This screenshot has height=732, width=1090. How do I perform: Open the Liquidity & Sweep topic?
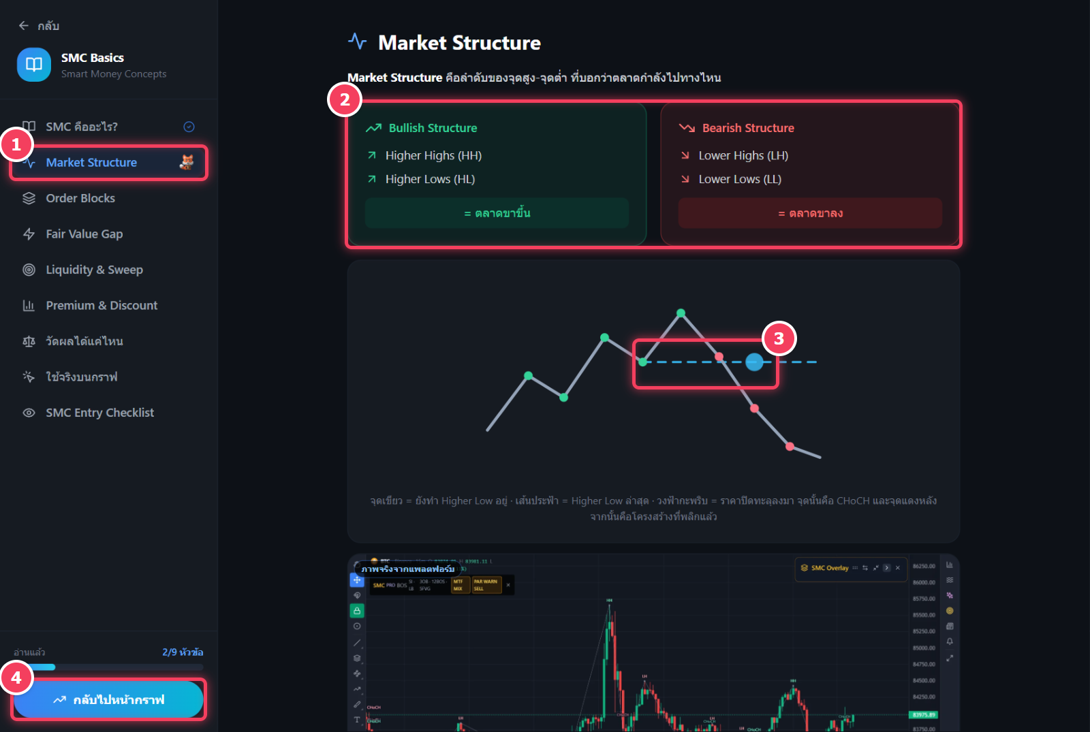[109, 270]
